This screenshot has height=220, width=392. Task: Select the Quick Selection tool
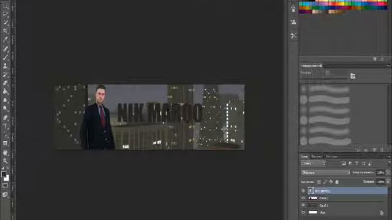pyautogui.click(x=6, y=23)
